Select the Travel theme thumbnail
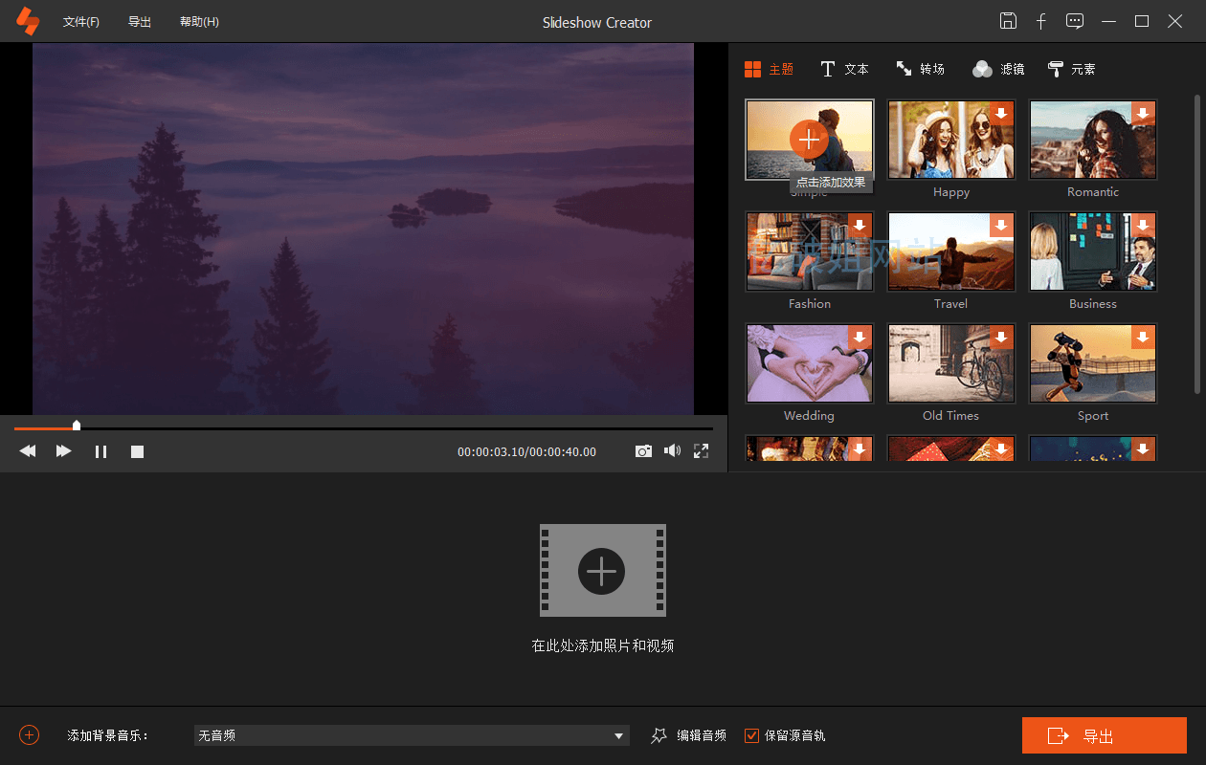 pos(950,252)
